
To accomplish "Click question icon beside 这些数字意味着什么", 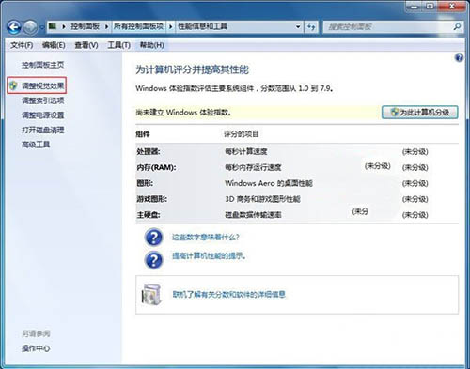I will (153, 238).
